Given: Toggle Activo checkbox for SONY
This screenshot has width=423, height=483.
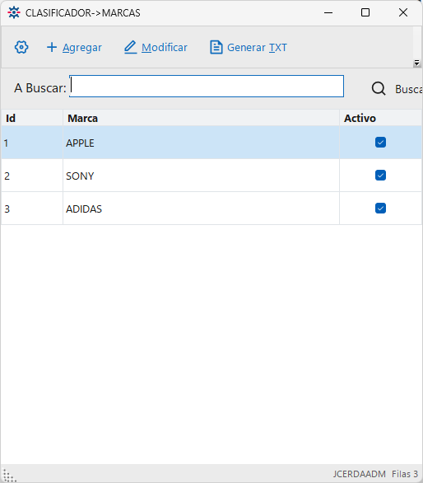Looking at the screenshot, I should tap(380, 176).
